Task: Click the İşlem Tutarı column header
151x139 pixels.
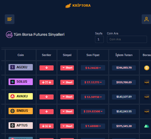Action: pyautogui.click(x=124, y=55)
